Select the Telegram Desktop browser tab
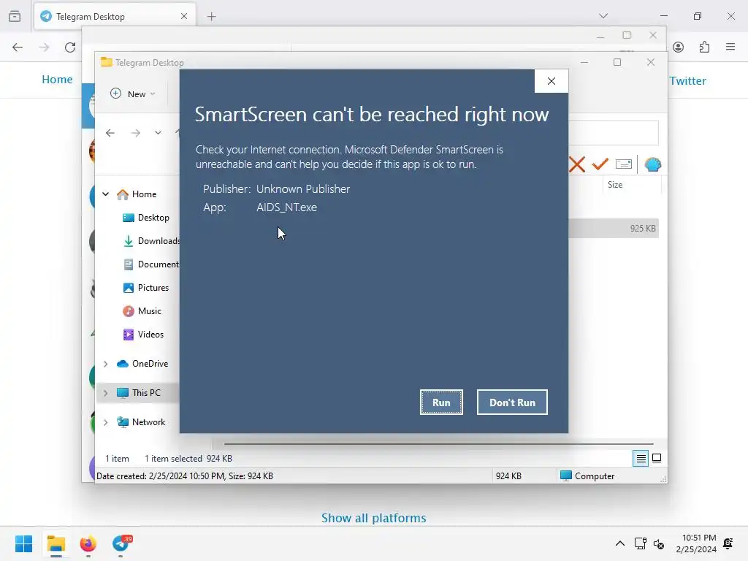Screen dimensions: 748x561 tap(115, 16)
